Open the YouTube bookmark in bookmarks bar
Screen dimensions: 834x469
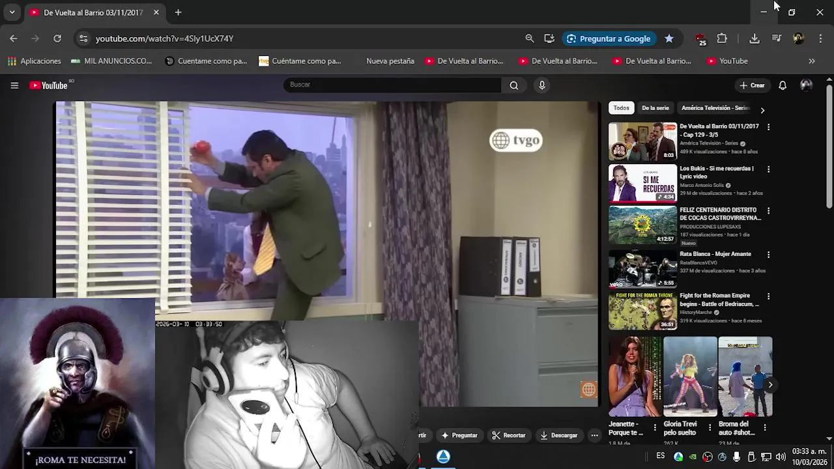click(x=727, y=61)
